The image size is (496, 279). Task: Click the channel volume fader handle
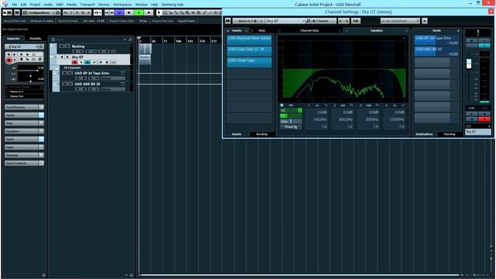[x=469, y=63]
